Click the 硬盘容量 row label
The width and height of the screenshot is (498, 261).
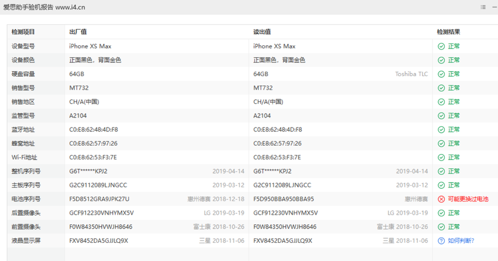click(23, 74)
